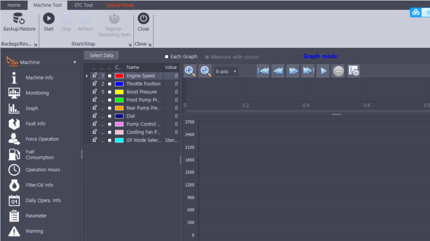This screenshot has width=430, height=241.
Task: Click the zoom in magnifier icon
Action: point(190,71)
